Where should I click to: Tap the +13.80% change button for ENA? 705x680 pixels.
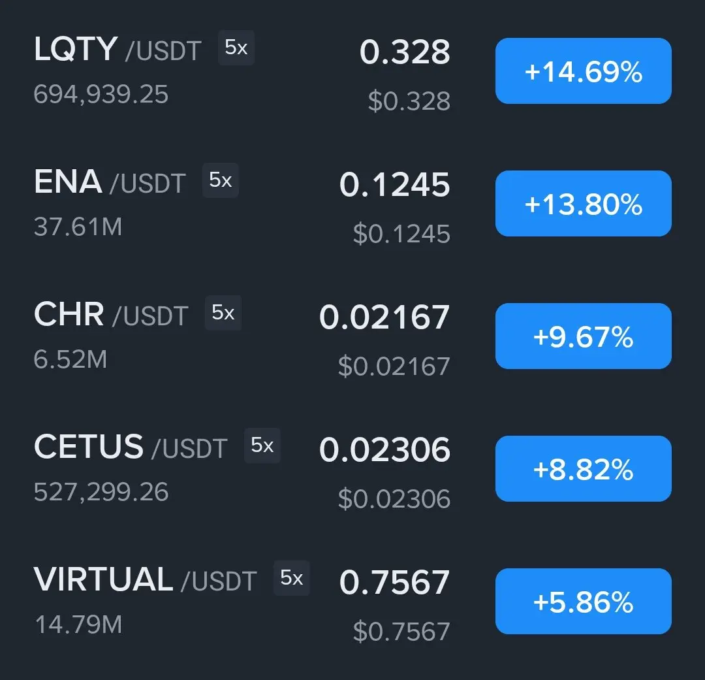pyautogui.click(x=583, y=204)
